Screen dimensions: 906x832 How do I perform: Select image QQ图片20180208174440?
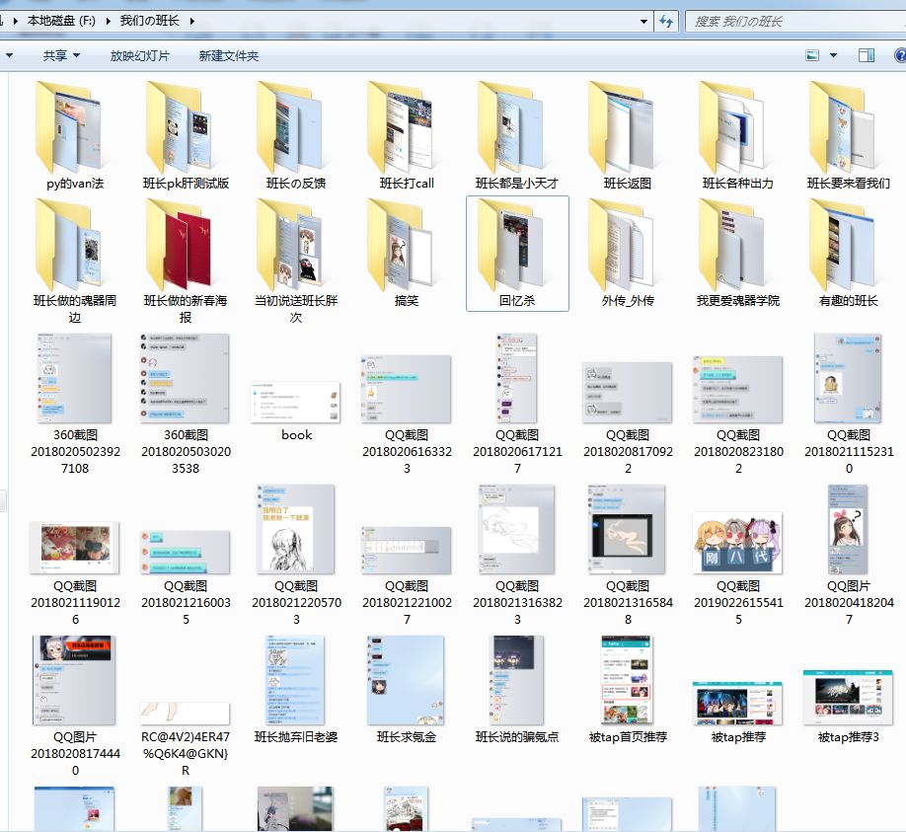tap(75, 706)
